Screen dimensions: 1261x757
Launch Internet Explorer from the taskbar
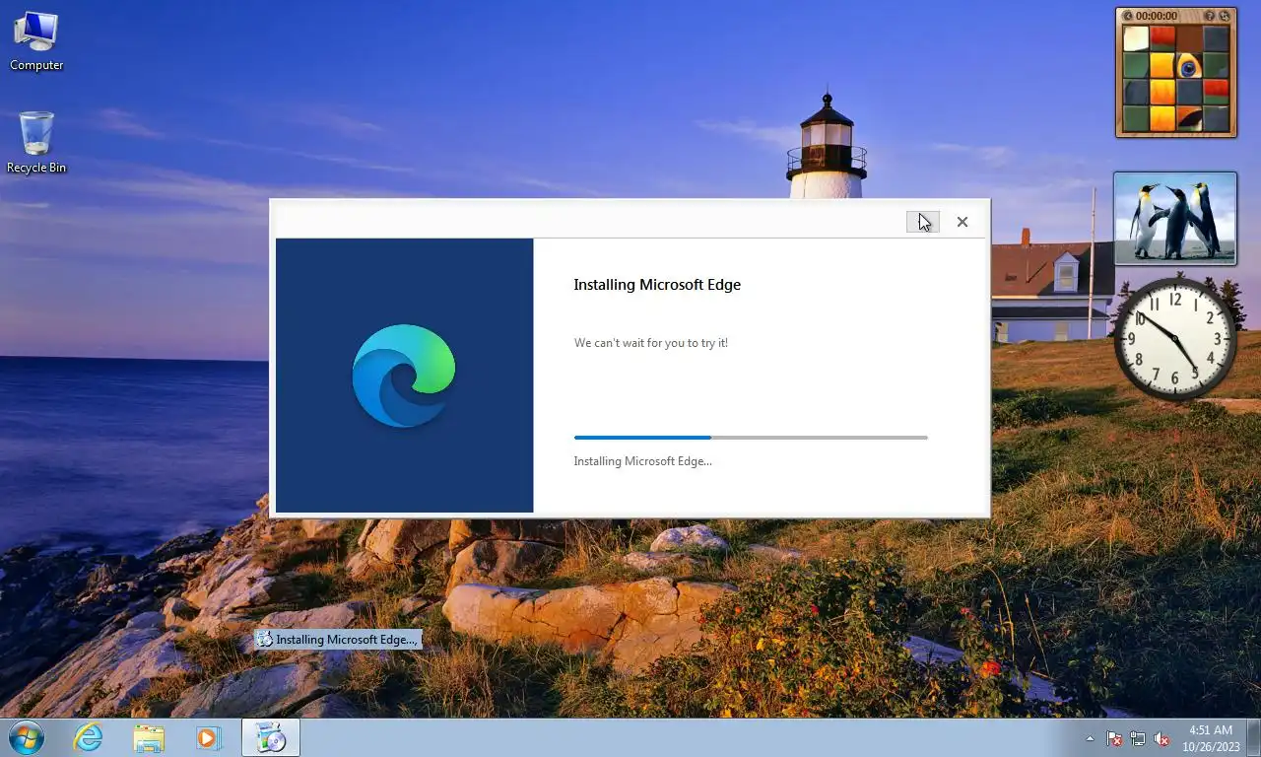[89, 737]
